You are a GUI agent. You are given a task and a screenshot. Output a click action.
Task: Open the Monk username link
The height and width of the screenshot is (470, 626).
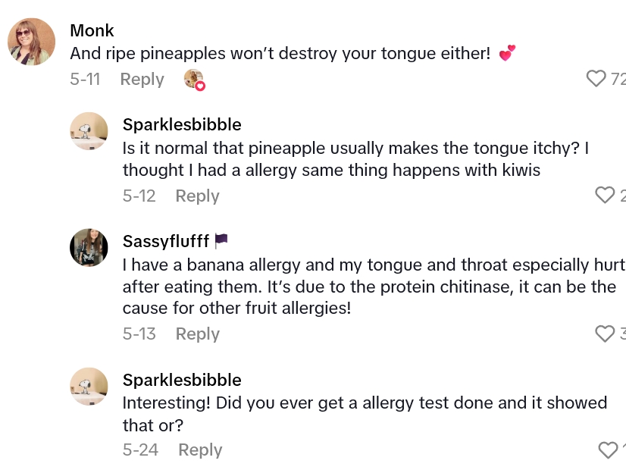[92, 30]
